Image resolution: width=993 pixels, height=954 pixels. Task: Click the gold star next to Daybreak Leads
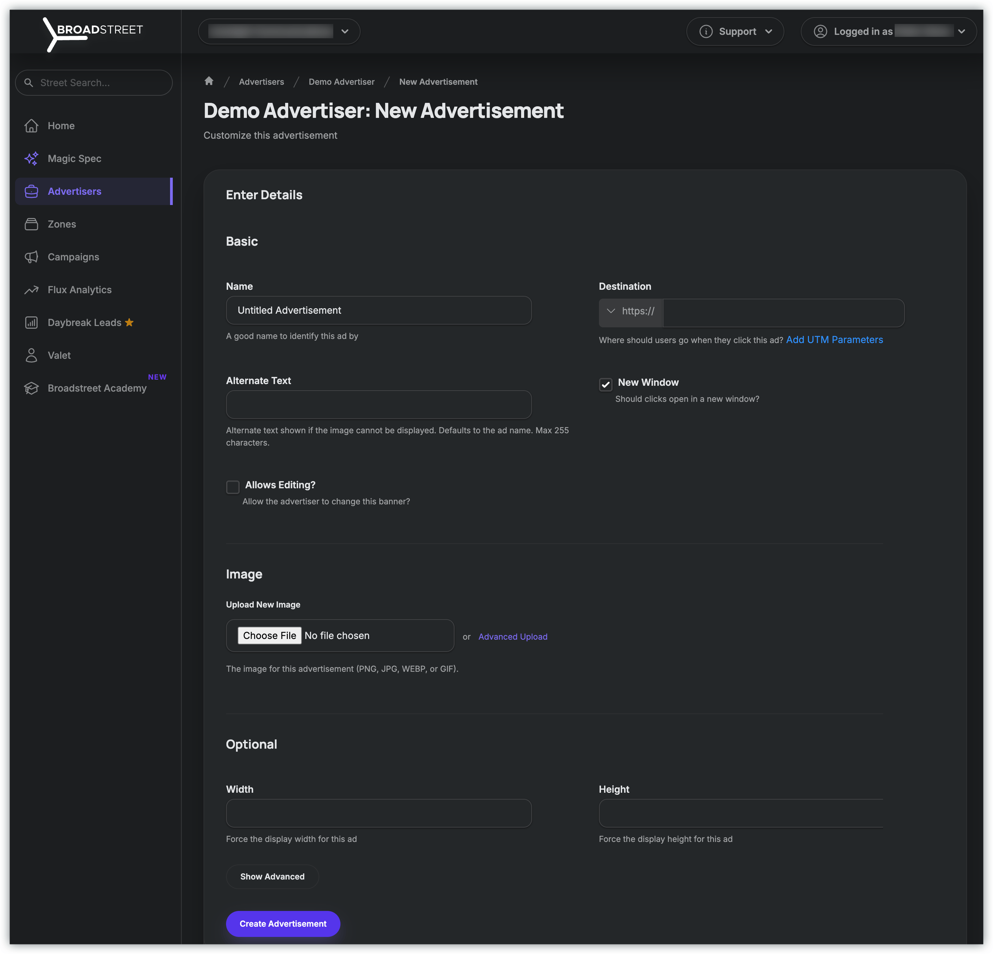[129, 323]
